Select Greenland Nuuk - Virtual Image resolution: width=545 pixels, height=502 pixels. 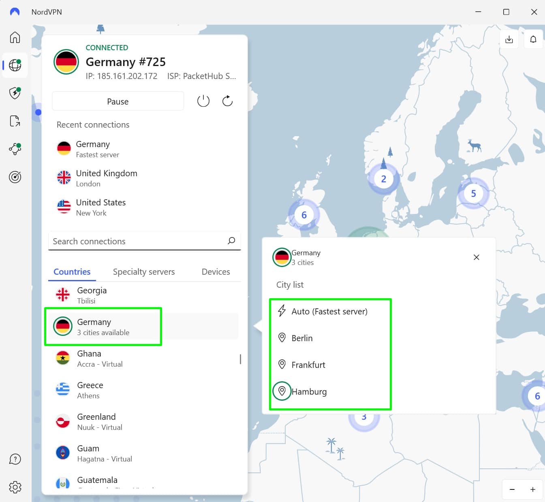[144, 422]
